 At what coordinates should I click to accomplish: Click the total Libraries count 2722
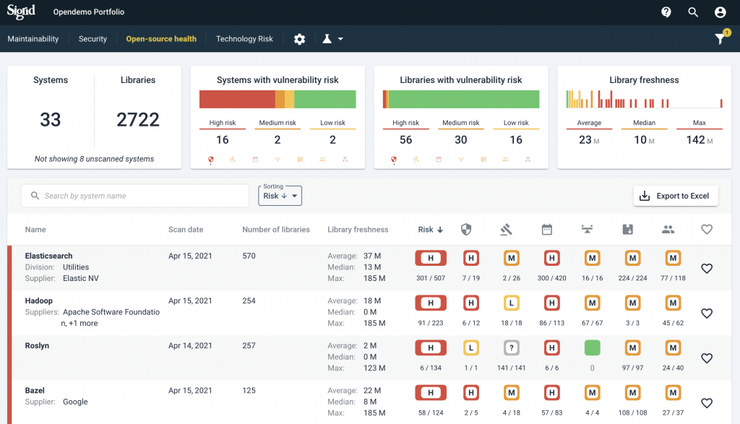(x=138, y=119)
